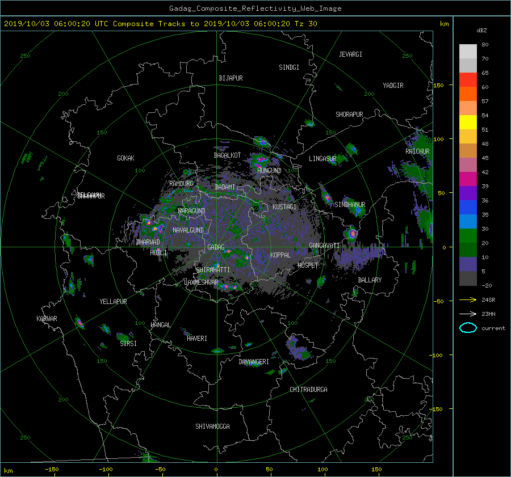
Task: Click the HAVERI city label
Action: (x=197, y=338)
